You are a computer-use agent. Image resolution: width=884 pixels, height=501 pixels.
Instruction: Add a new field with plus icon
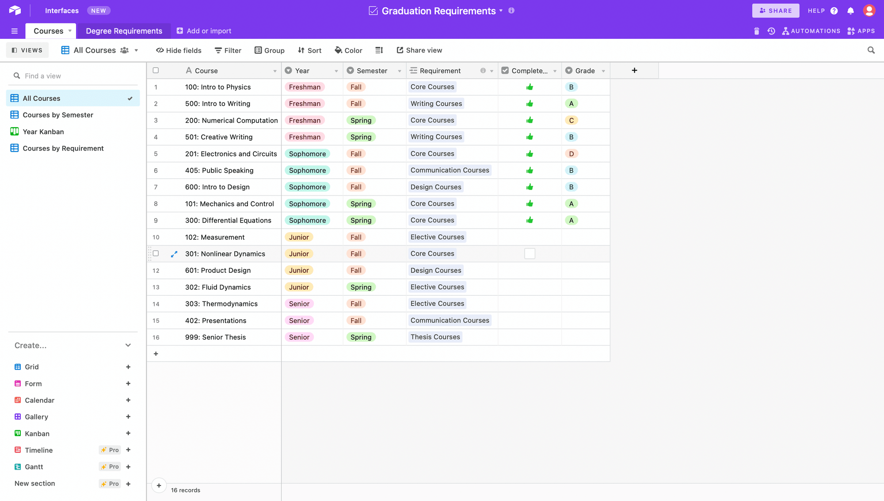click(x=634, y=71)
